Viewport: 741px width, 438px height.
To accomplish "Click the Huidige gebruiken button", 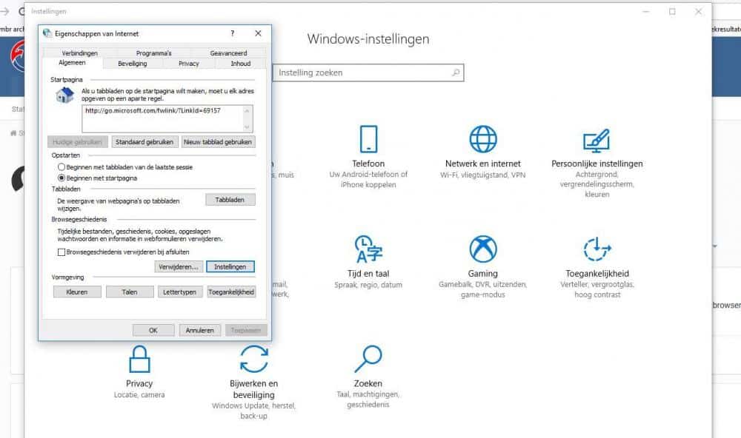I will point(78,142).
